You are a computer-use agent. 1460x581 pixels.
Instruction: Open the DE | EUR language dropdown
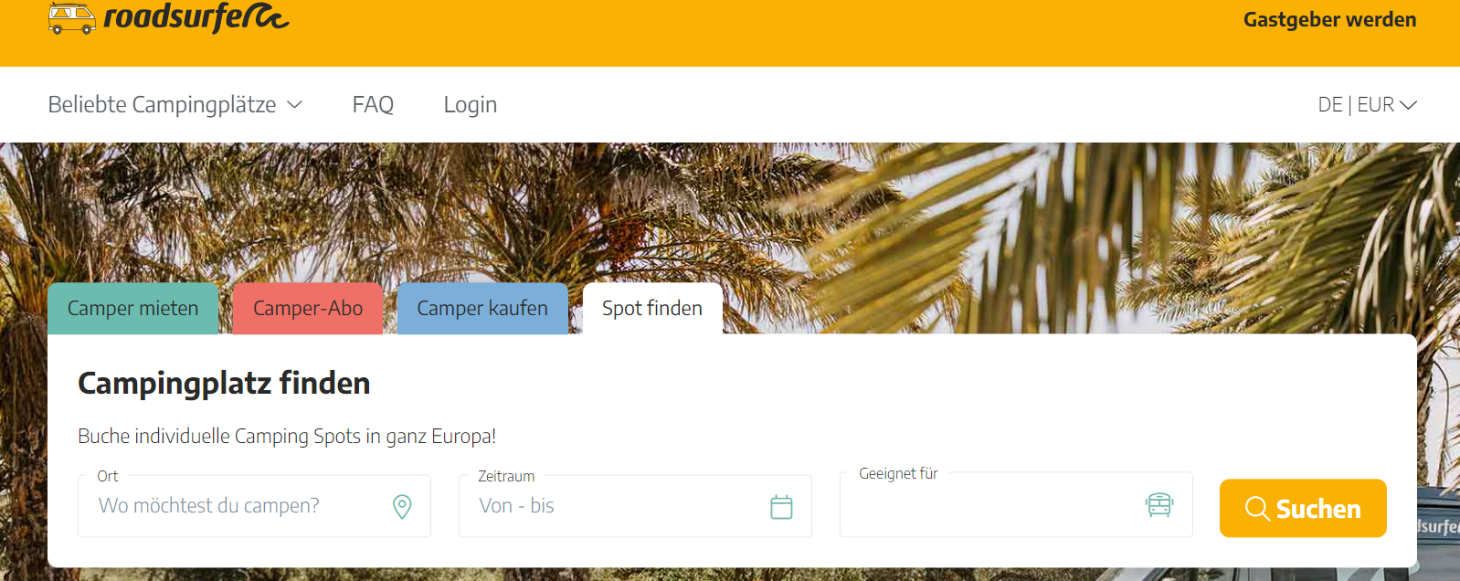tap(1367, 105)
